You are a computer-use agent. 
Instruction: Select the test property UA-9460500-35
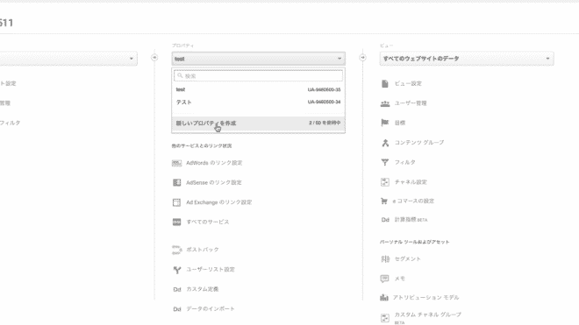(258, 89)
